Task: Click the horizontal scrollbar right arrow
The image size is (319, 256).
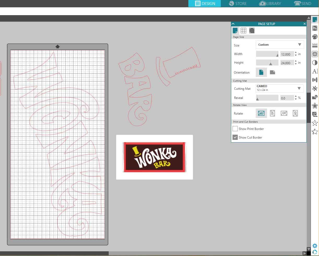Action: click(304, 253)
